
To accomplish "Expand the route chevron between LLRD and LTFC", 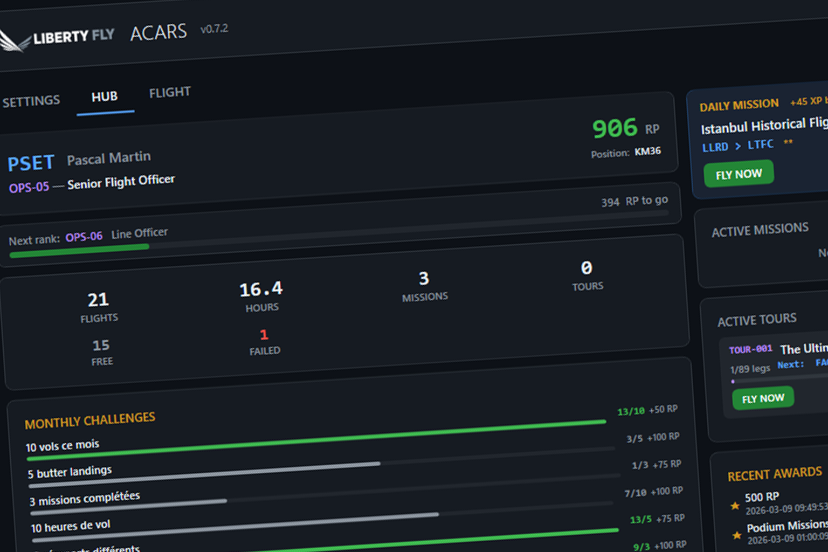I will pos(737,146).
